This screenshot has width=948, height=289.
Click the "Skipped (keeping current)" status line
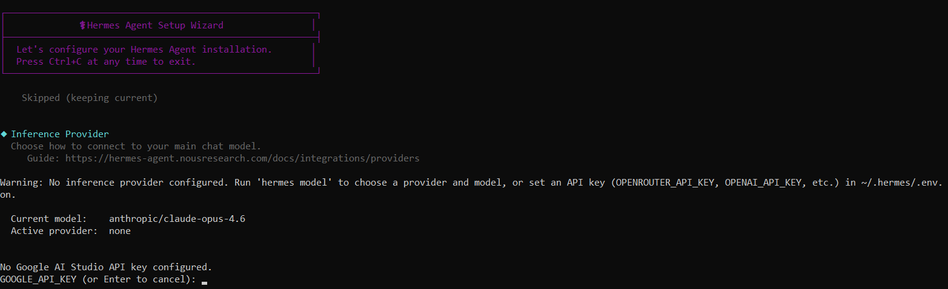click(x=90, y=98)
